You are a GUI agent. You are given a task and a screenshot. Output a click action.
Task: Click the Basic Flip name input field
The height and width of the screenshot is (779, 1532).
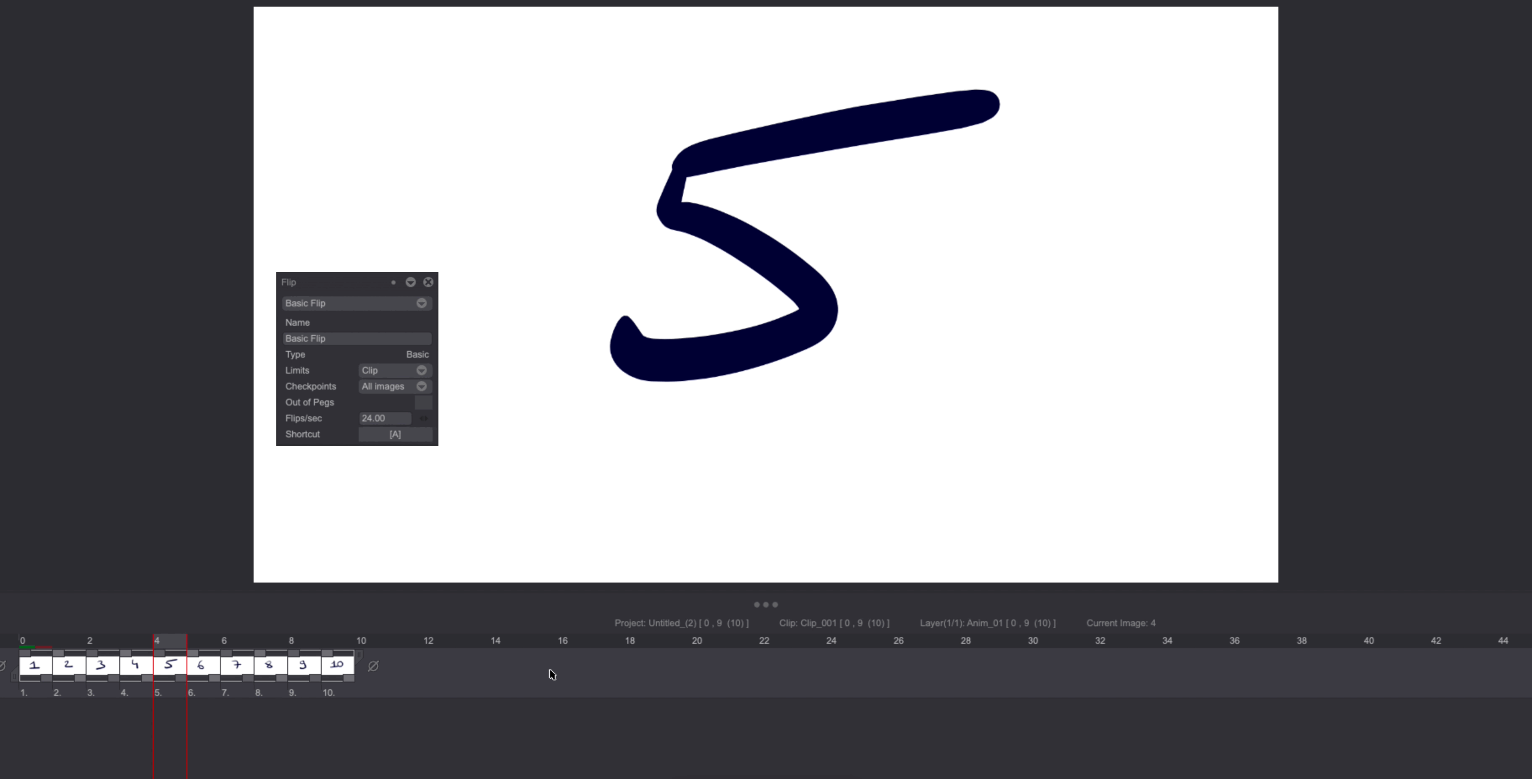click(356, 338)
